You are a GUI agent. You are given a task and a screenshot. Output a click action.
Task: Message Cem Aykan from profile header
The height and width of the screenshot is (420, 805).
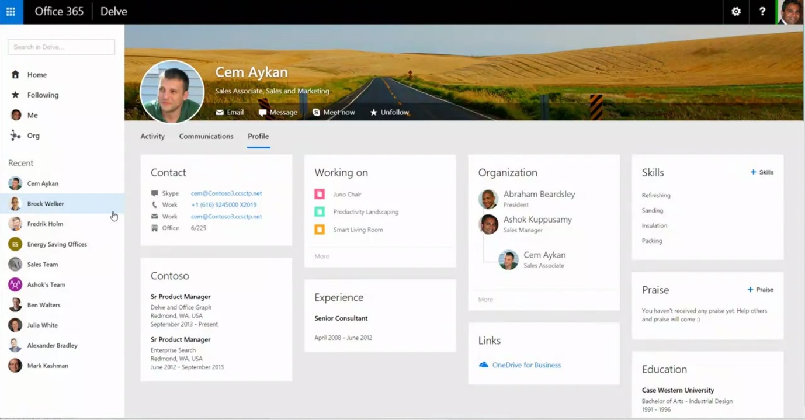[x=278, y=112]
